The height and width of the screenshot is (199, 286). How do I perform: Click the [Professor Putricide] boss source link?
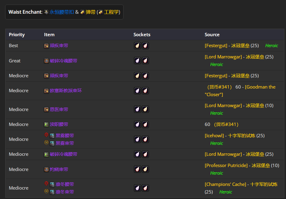click(x=226, y=166)
